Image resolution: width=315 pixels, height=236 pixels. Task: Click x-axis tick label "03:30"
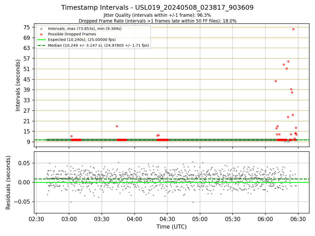tap(102, 219)
